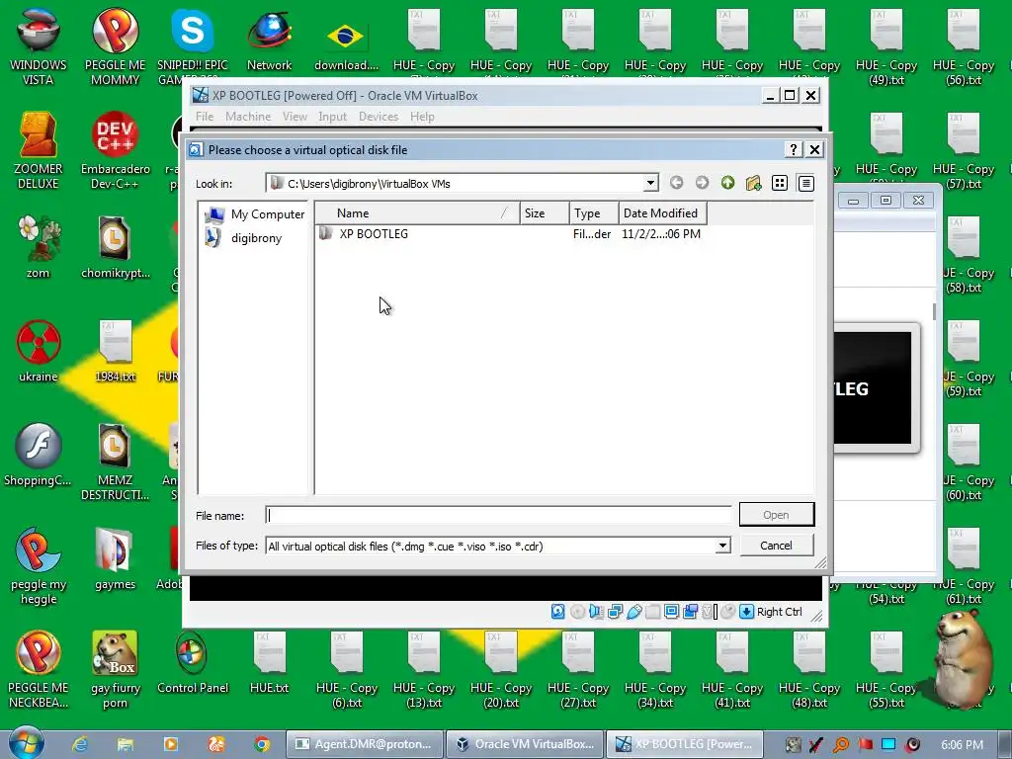Open Control Panel desktop icon
Viewport: 1012px width, 759px height.
click(x=193, y=662)
